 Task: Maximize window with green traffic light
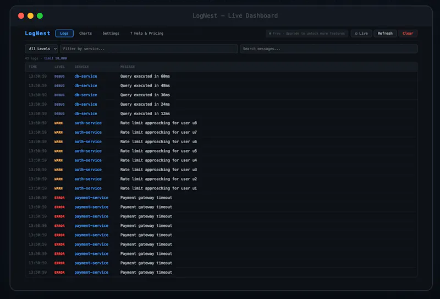pos(40,16)
